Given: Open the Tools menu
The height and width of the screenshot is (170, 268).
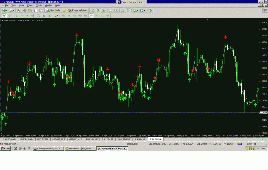Looking at the screenshot, I should [39, 6].
